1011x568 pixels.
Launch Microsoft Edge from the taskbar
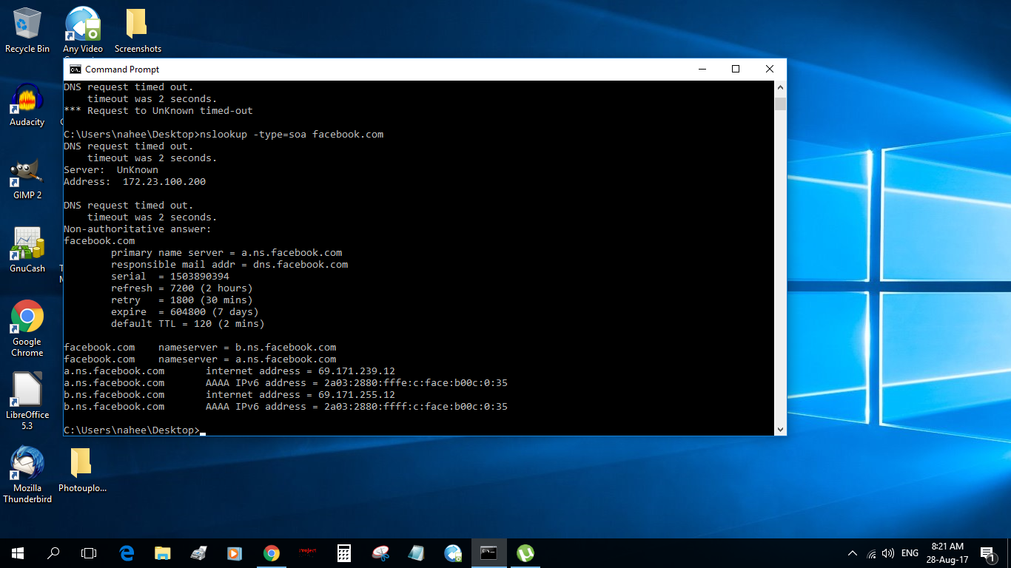pos(127,553)
